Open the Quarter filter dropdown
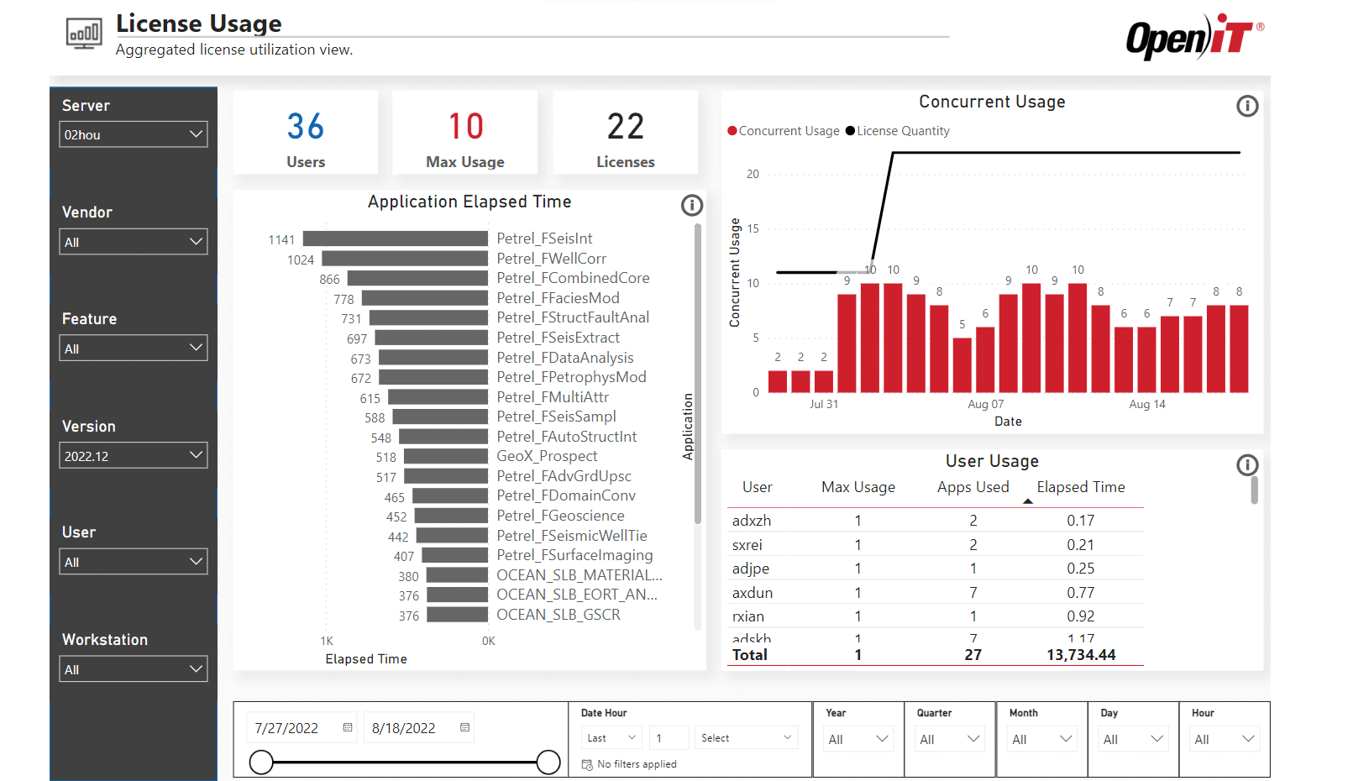 (x=949, y=739)
